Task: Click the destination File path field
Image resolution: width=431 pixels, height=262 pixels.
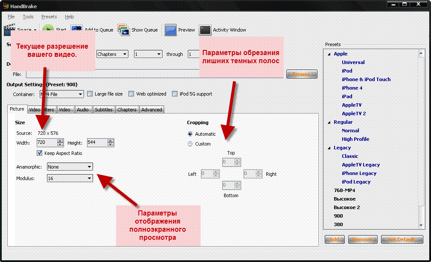Action: click(154, 74)
